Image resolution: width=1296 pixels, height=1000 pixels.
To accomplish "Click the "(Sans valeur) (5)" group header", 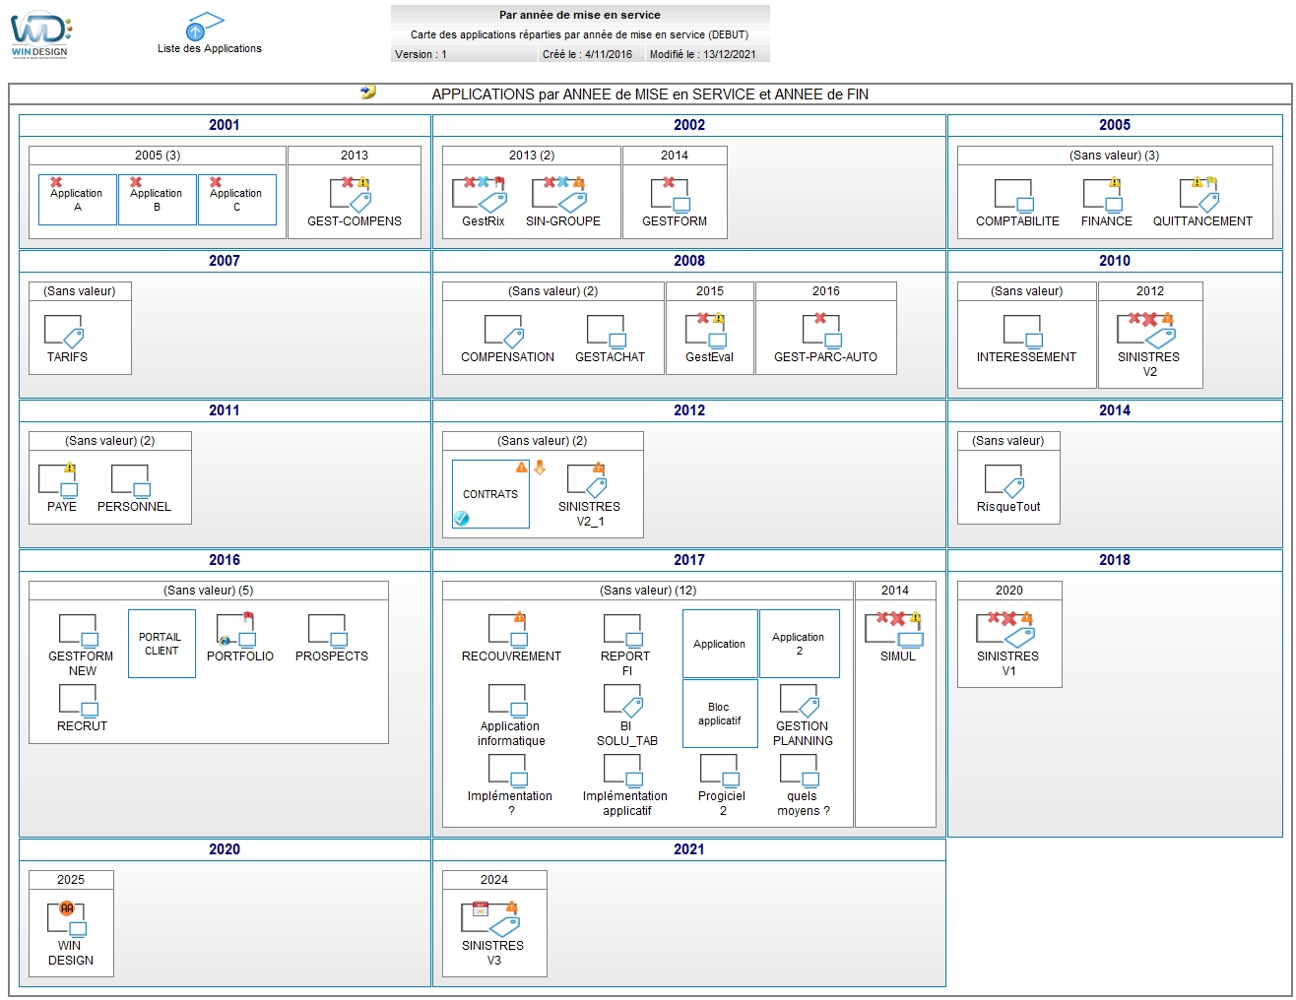I will (x=209, y=591).
